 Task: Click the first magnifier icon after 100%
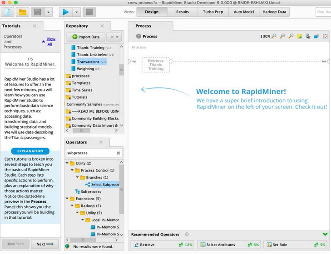click(274, 36)
